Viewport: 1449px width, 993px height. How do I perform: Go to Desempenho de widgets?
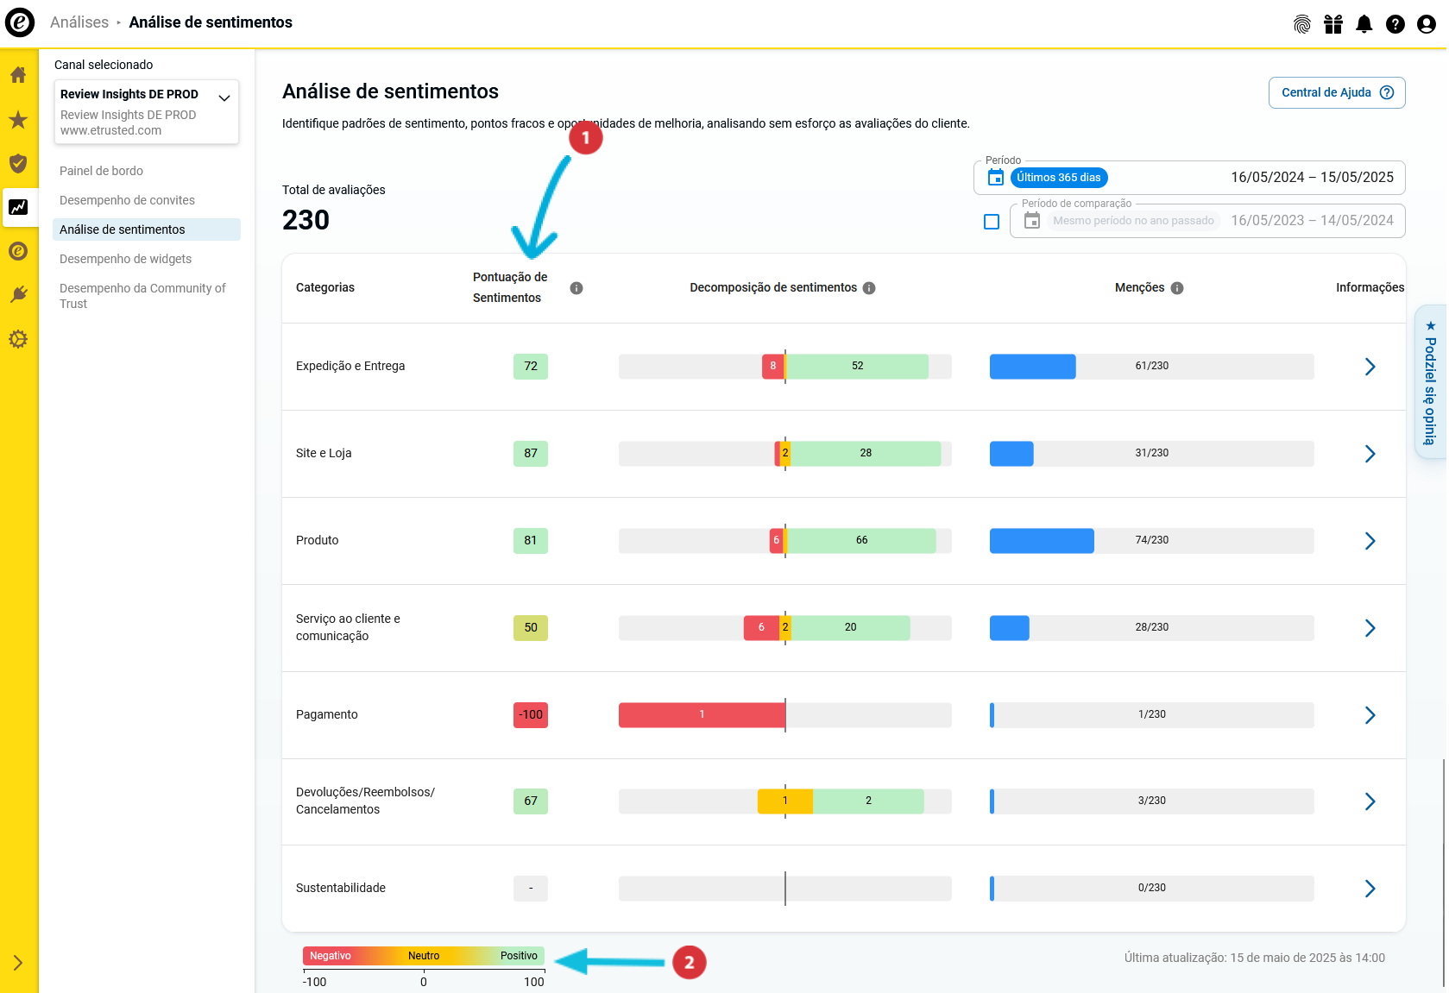pyautogui.click(x=125, y=259)
